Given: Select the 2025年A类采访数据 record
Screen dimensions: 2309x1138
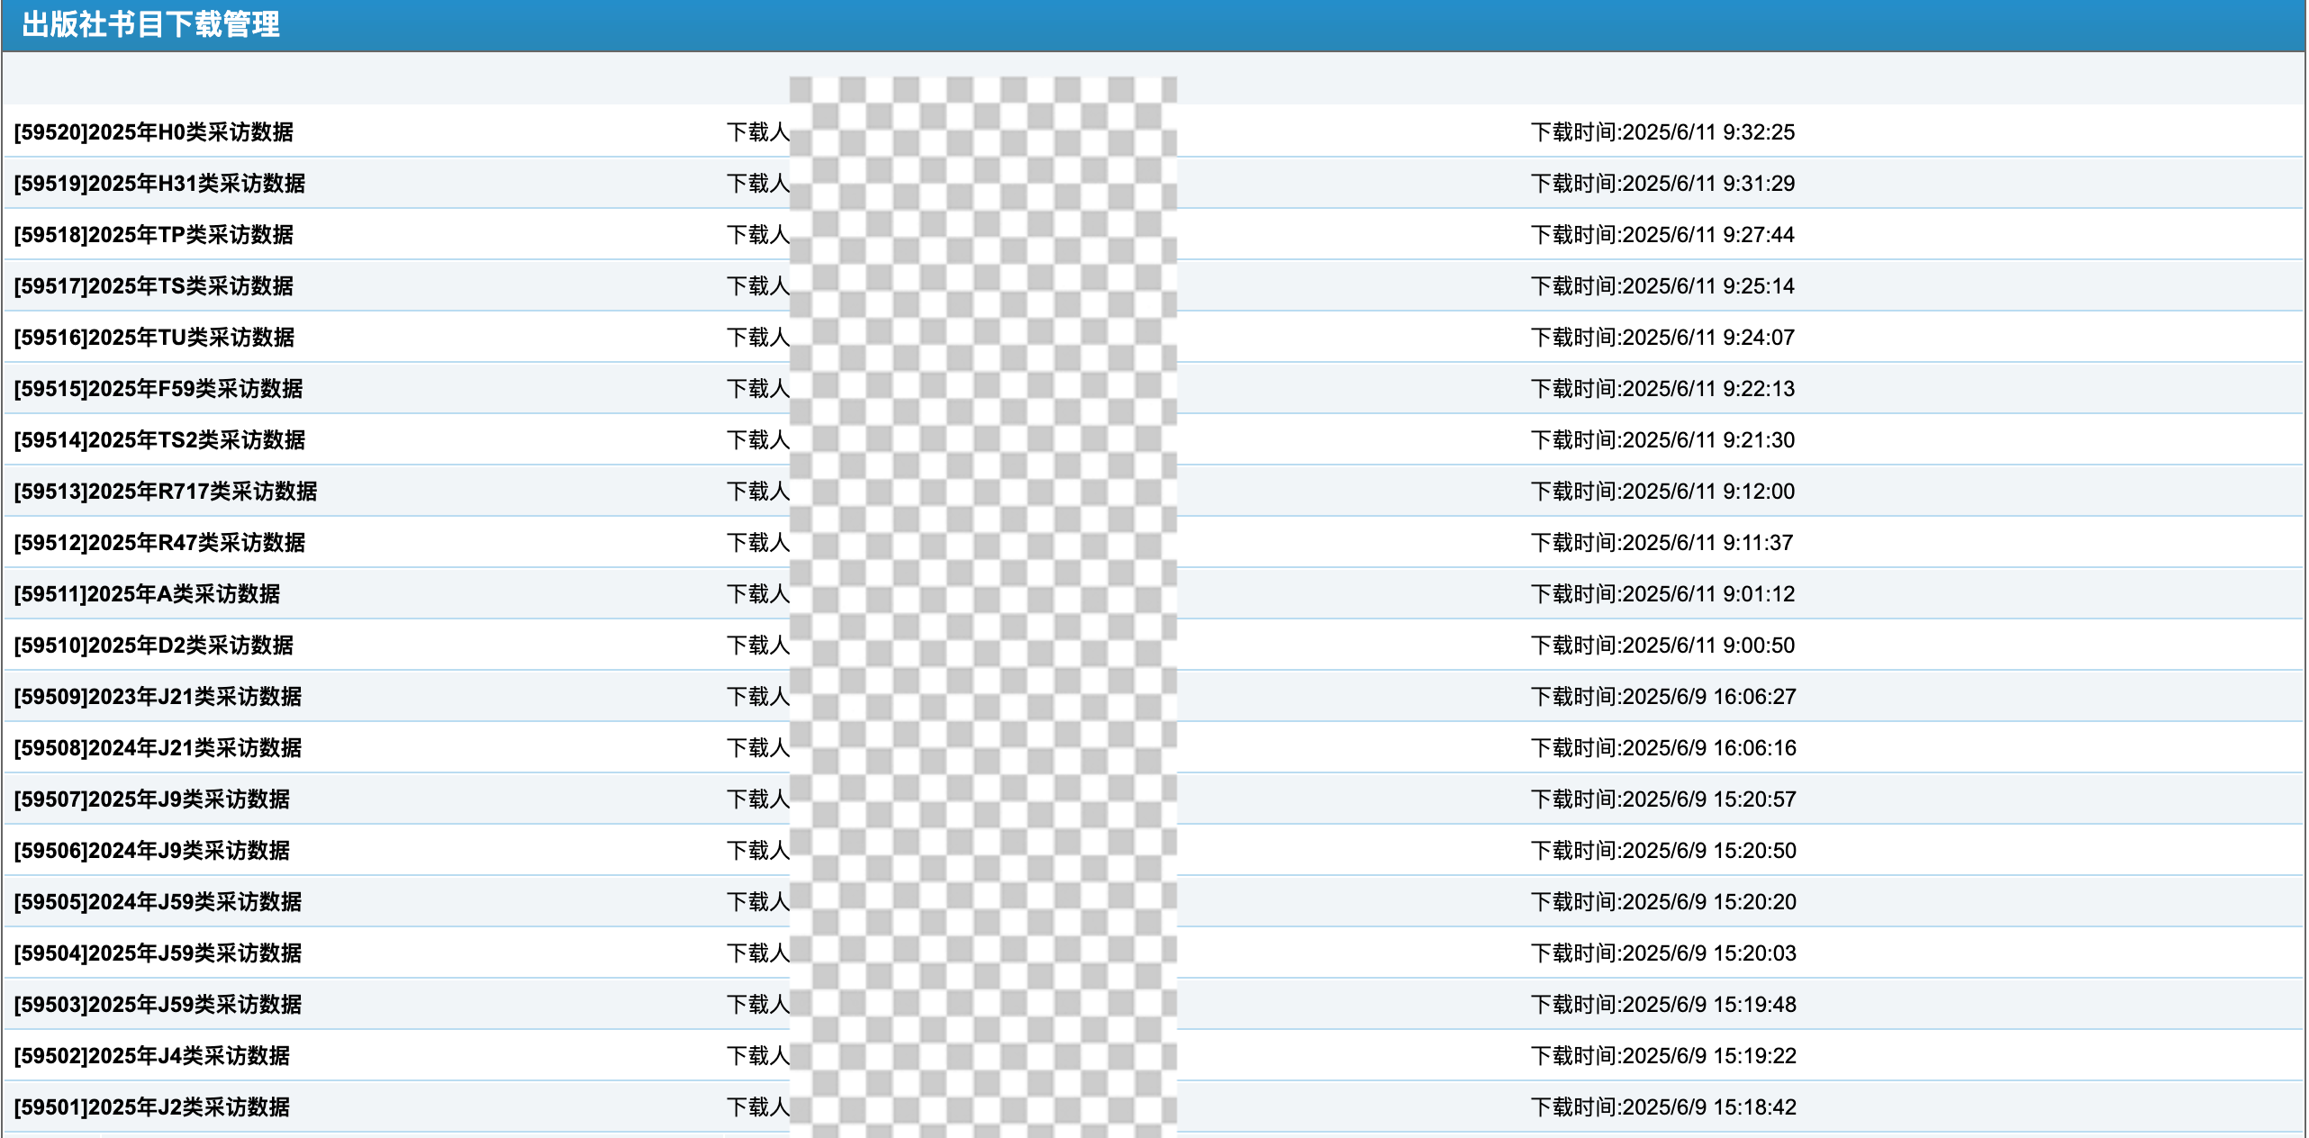Looking at the screenshot, I should [147, 594].
